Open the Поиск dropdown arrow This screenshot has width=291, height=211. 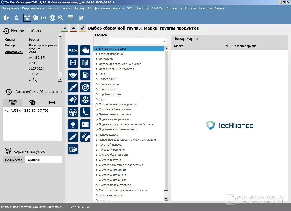pyautogui.click(x=164, y=41)
